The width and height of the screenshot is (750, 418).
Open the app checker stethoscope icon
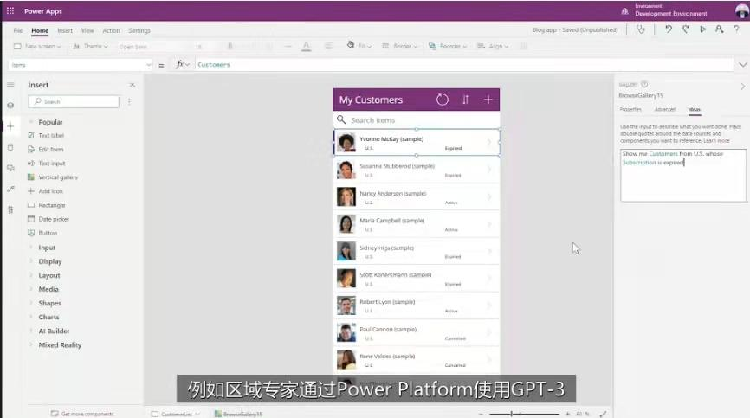click(641, 29)
